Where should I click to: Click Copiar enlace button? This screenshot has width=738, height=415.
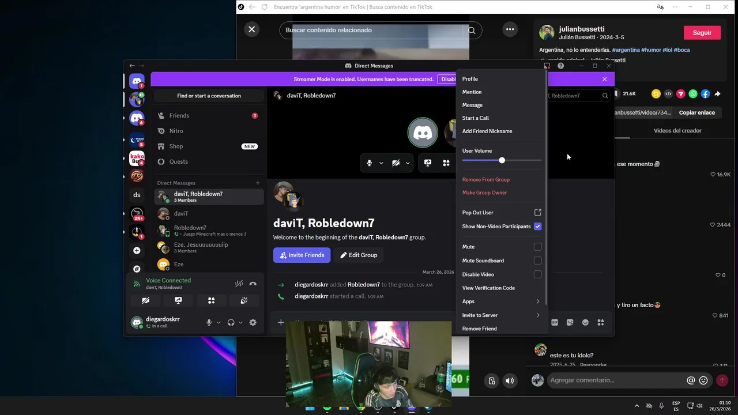(696, 112)
